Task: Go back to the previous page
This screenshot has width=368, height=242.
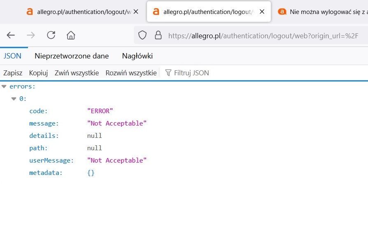Action: 11,35
